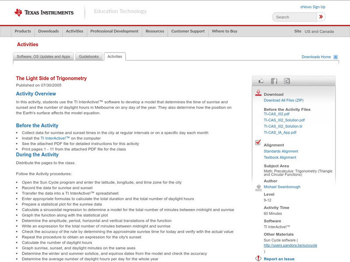
Task: Share the activity on Twitter icon
Action: [287, 81]
